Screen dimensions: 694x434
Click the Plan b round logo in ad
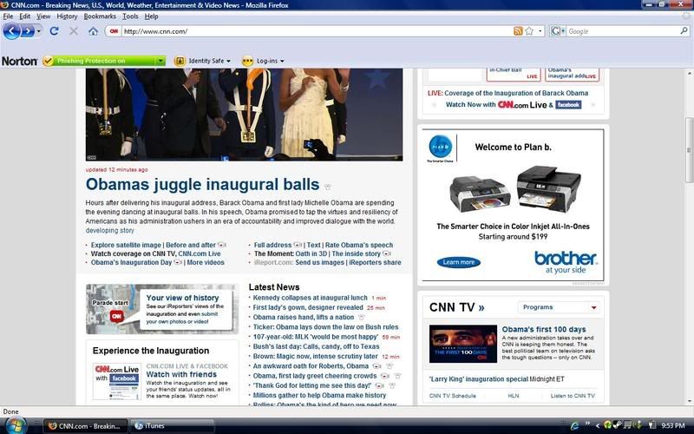point(441,147)
